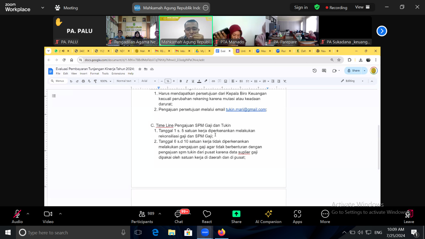Image resolution: width=425 pixels, height=239 pixels.
Task: Open version history clock icon
Action: (x=315, y=71)
